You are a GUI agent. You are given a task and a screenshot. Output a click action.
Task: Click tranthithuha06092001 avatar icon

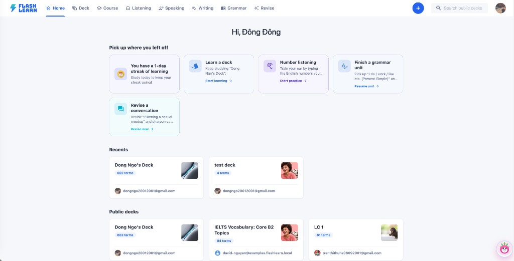317,253
